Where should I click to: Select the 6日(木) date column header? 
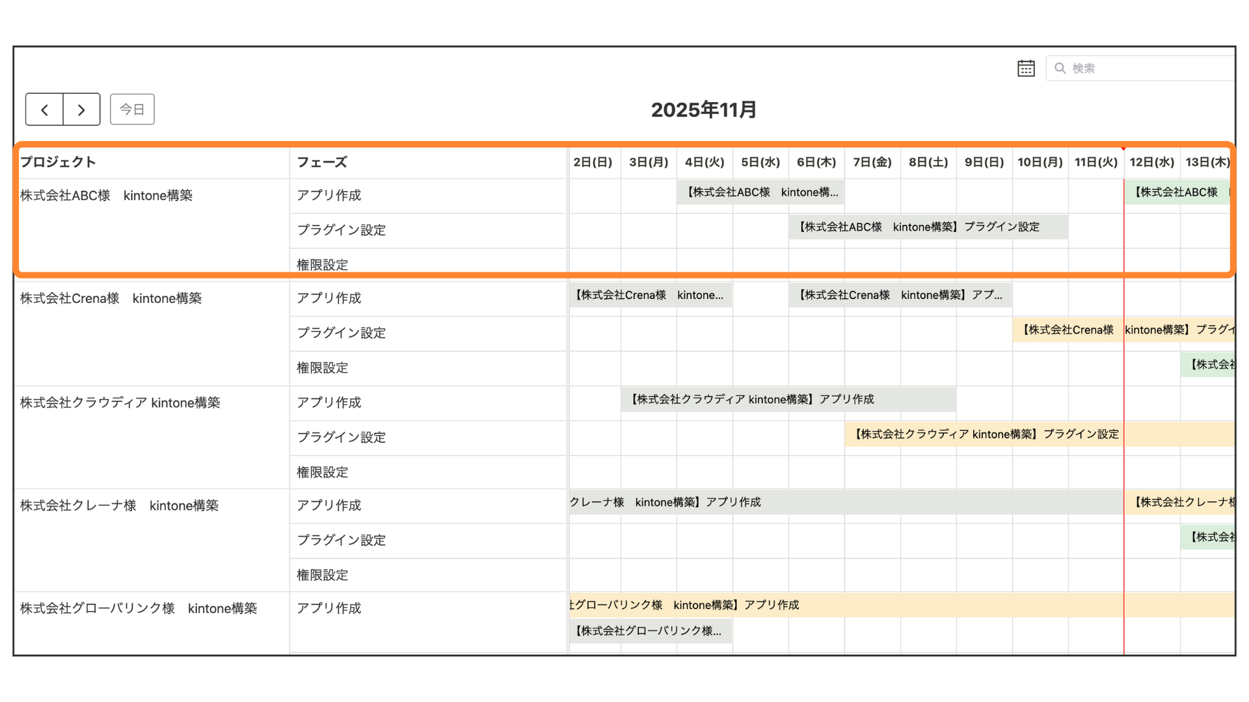click(816, 162)
